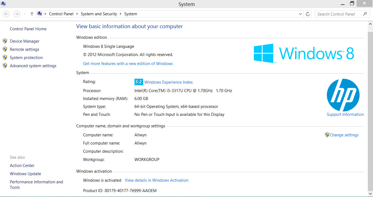
Task: Click the search magnifier icon
Action: click(365, 14)
